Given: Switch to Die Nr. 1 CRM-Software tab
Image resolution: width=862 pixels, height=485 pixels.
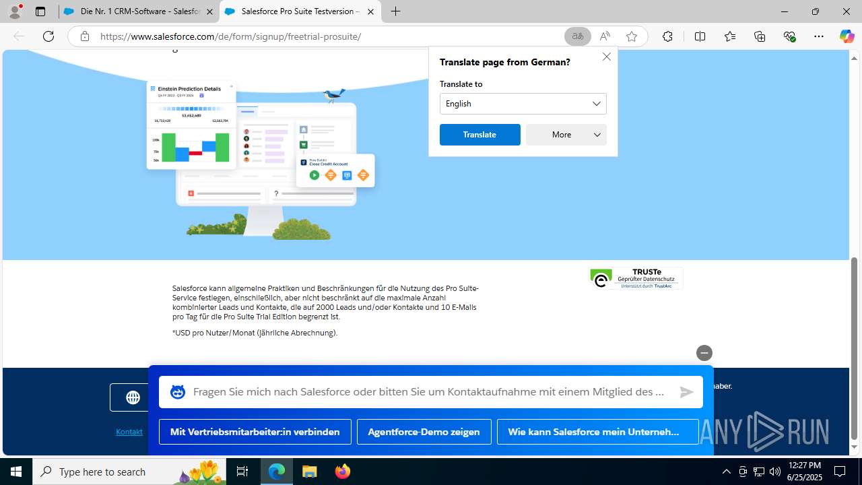Looking at the screenshot, I should pos(139,11).
